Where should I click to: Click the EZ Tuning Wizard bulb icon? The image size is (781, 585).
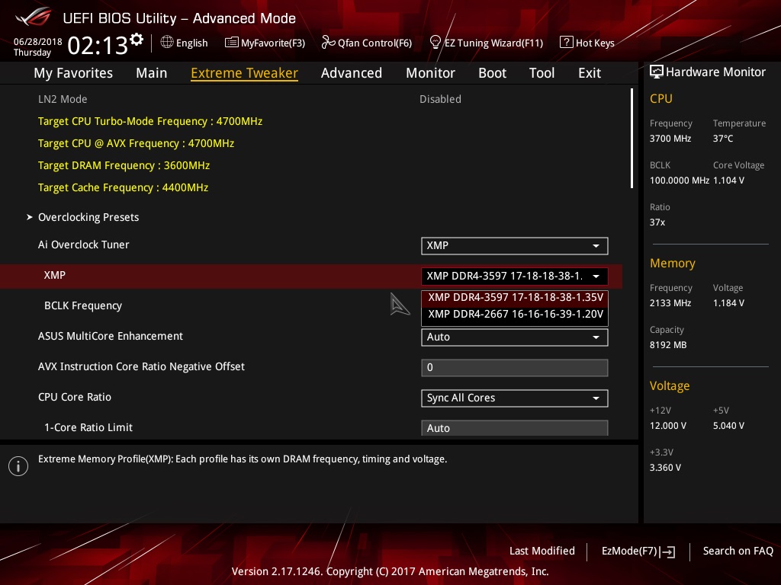435,43
